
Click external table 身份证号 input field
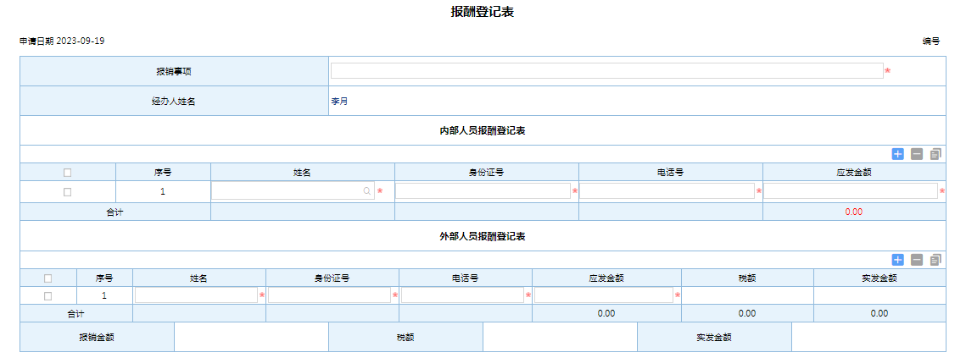330,295
